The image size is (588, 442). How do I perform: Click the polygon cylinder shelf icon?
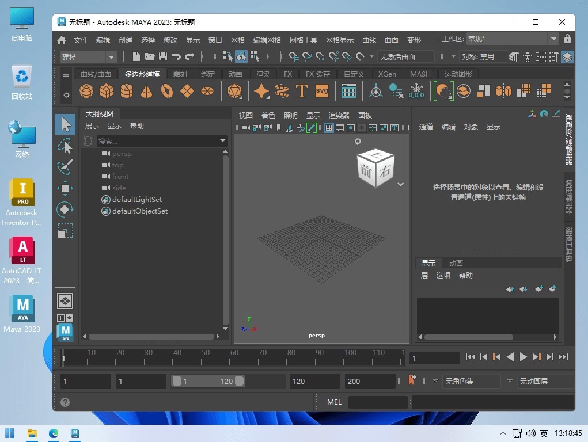127,92
